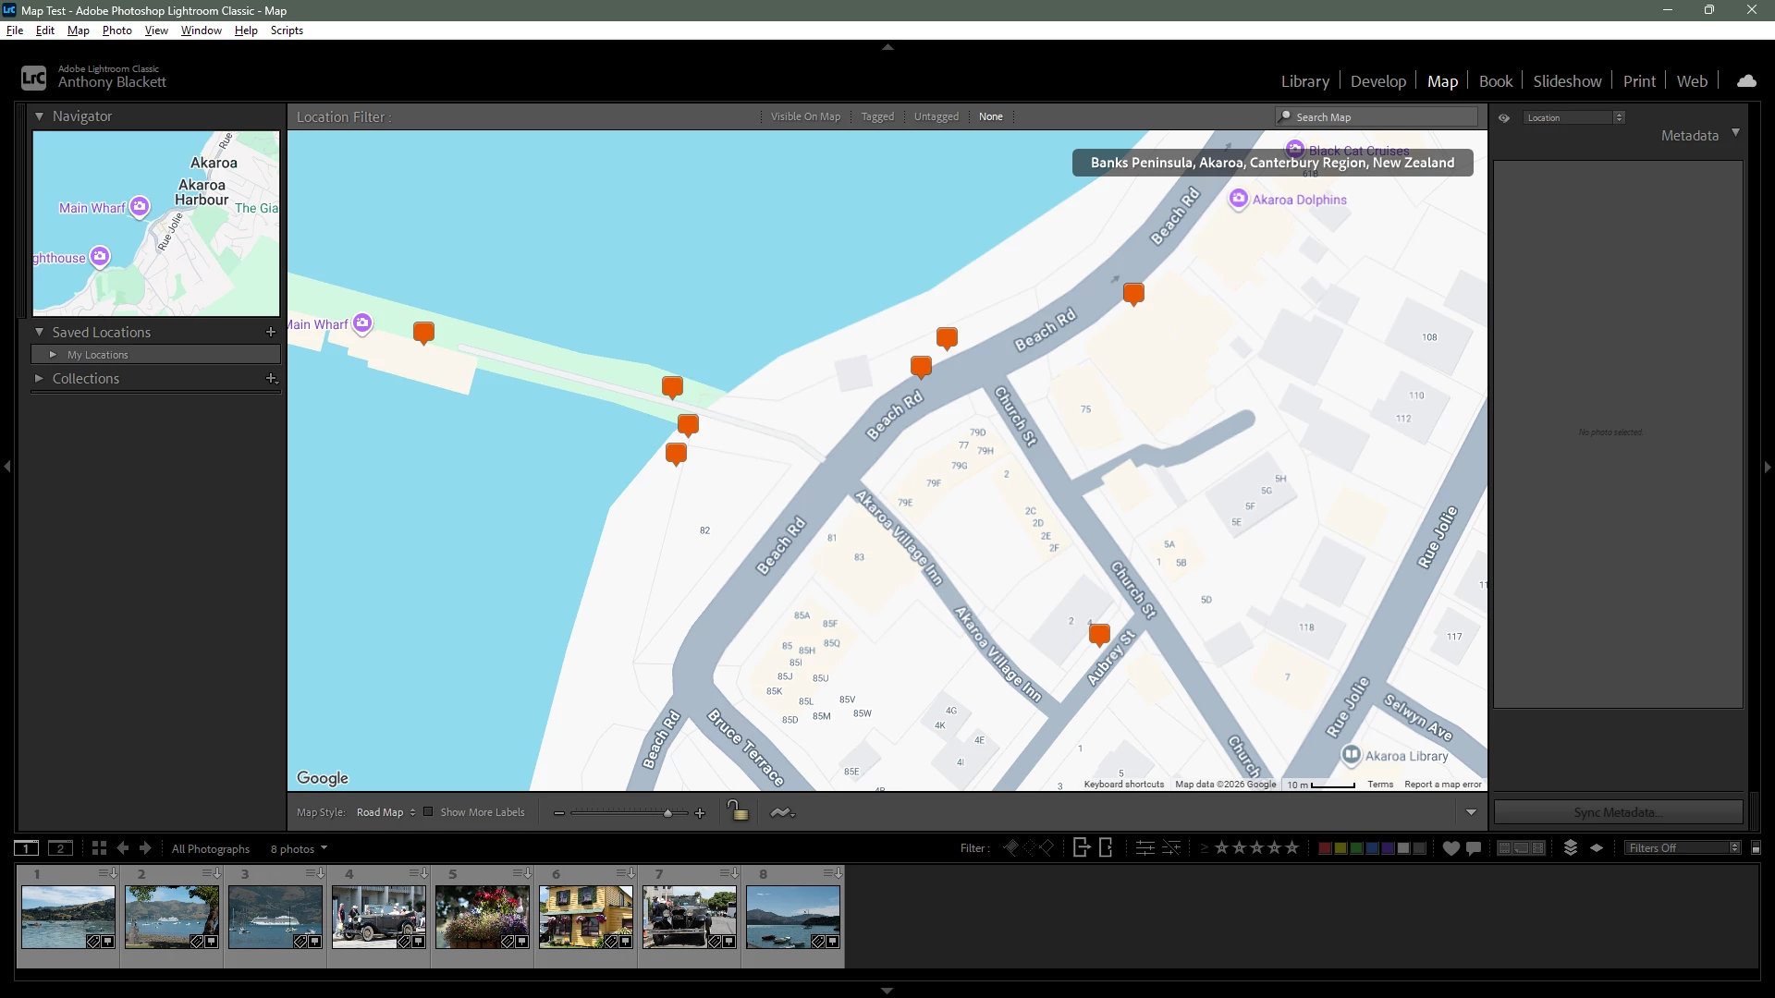
Task: Toggle the metadata eye visibility icon
Action: pyautogui.click(x=1504, y=117)
